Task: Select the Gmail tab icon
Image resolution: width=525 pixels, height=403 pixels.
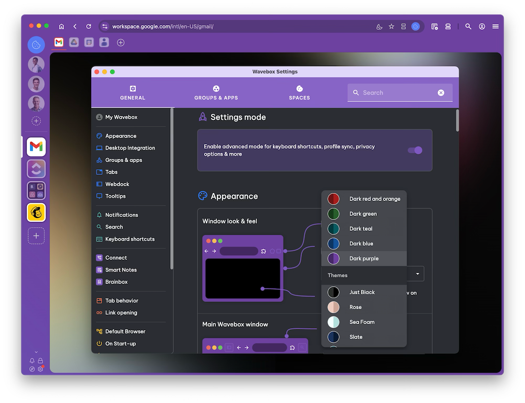Action: pos(59,42)
